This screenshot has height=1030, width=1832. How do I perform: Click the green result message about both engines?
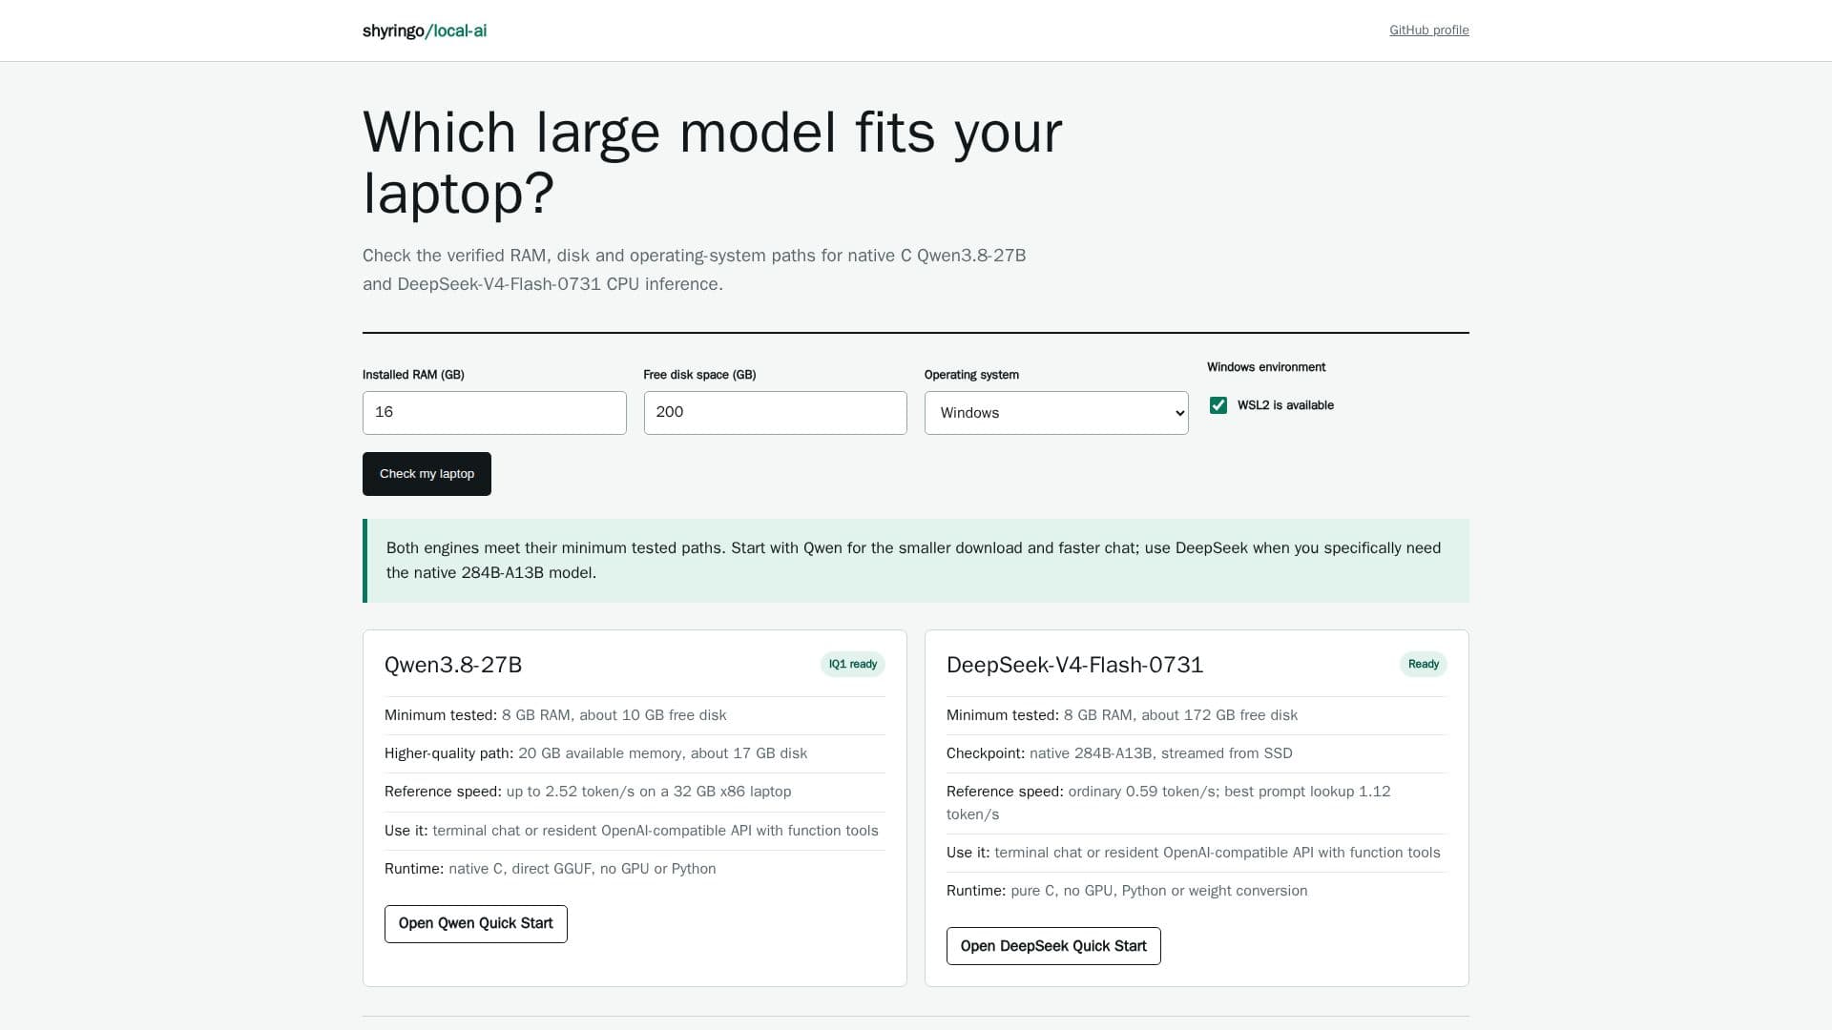tap(916, 561)
